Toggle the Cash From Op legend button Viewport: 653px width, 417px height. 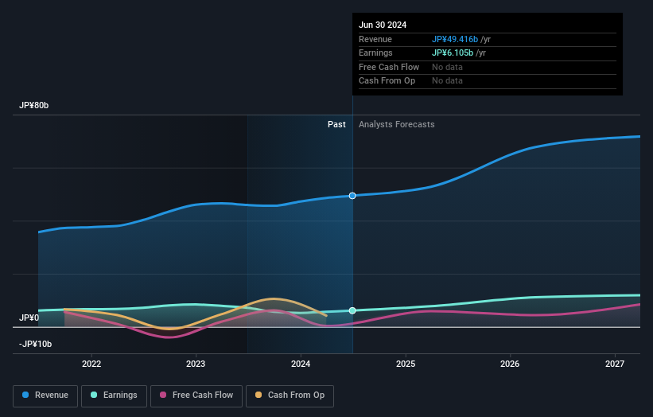[x=290, y=396]
